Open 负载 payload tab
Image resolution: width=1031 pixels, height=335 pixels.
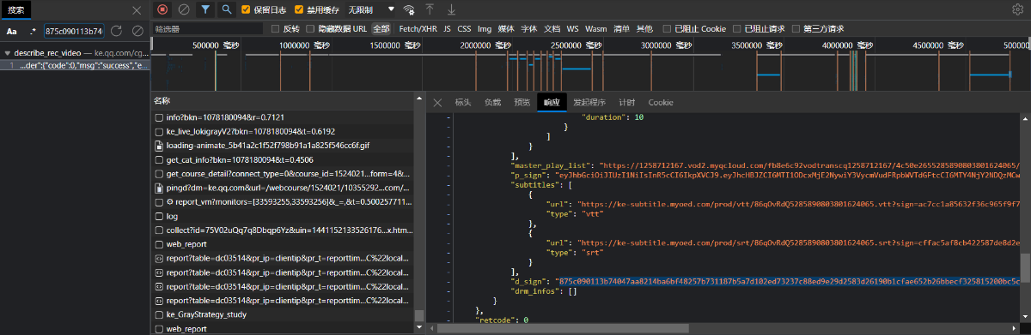[x=492, y=103]
